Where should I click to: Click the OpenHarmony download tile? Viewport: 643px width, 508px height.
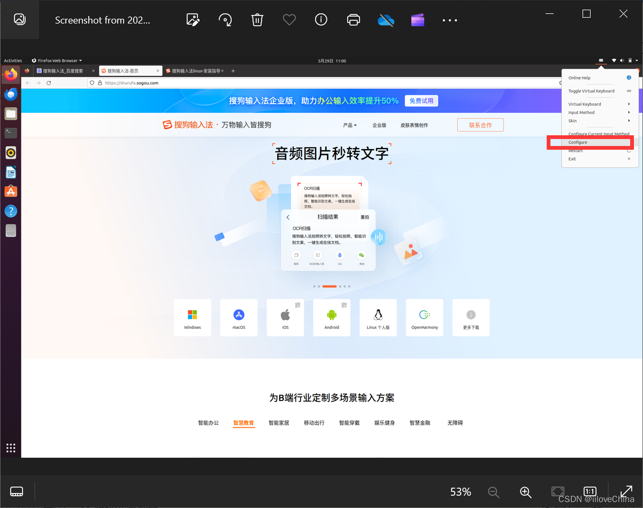pos(425,318)
